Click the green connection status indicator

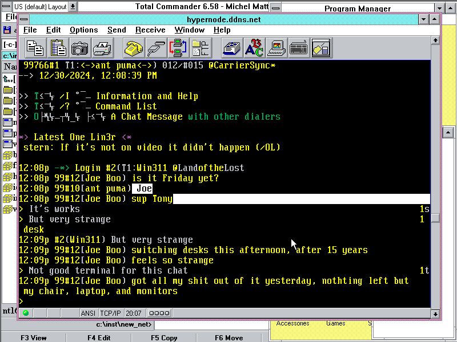(26, 312)
